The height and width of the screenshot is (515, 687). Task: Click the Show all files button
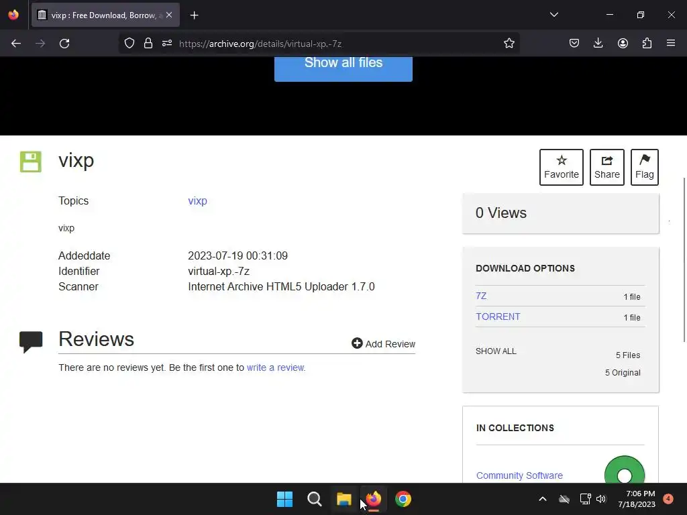pyautogui.click(x=343, y=68)
